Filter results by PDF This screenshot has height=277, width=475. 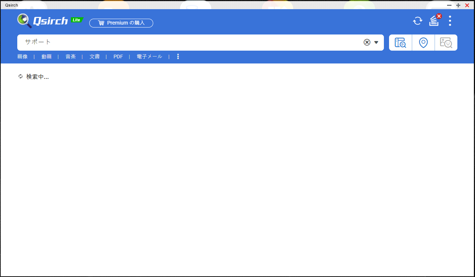[x=118, y=57]
